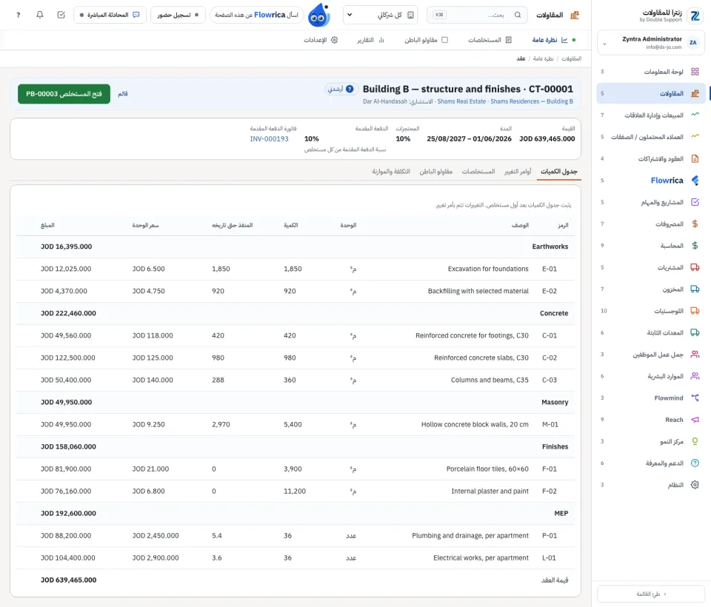
Task: Switch to the أوامر التغيير tab
Action: coord(518,171)
